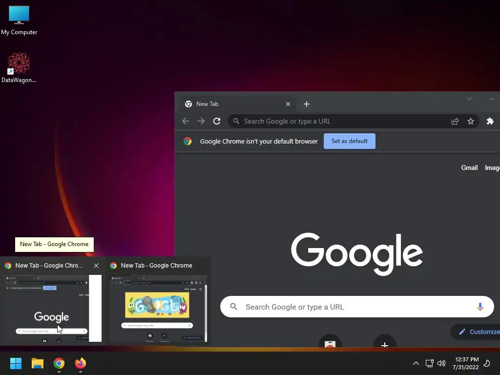
Task: Open the volume control tray icon
Action: (441, 363)
